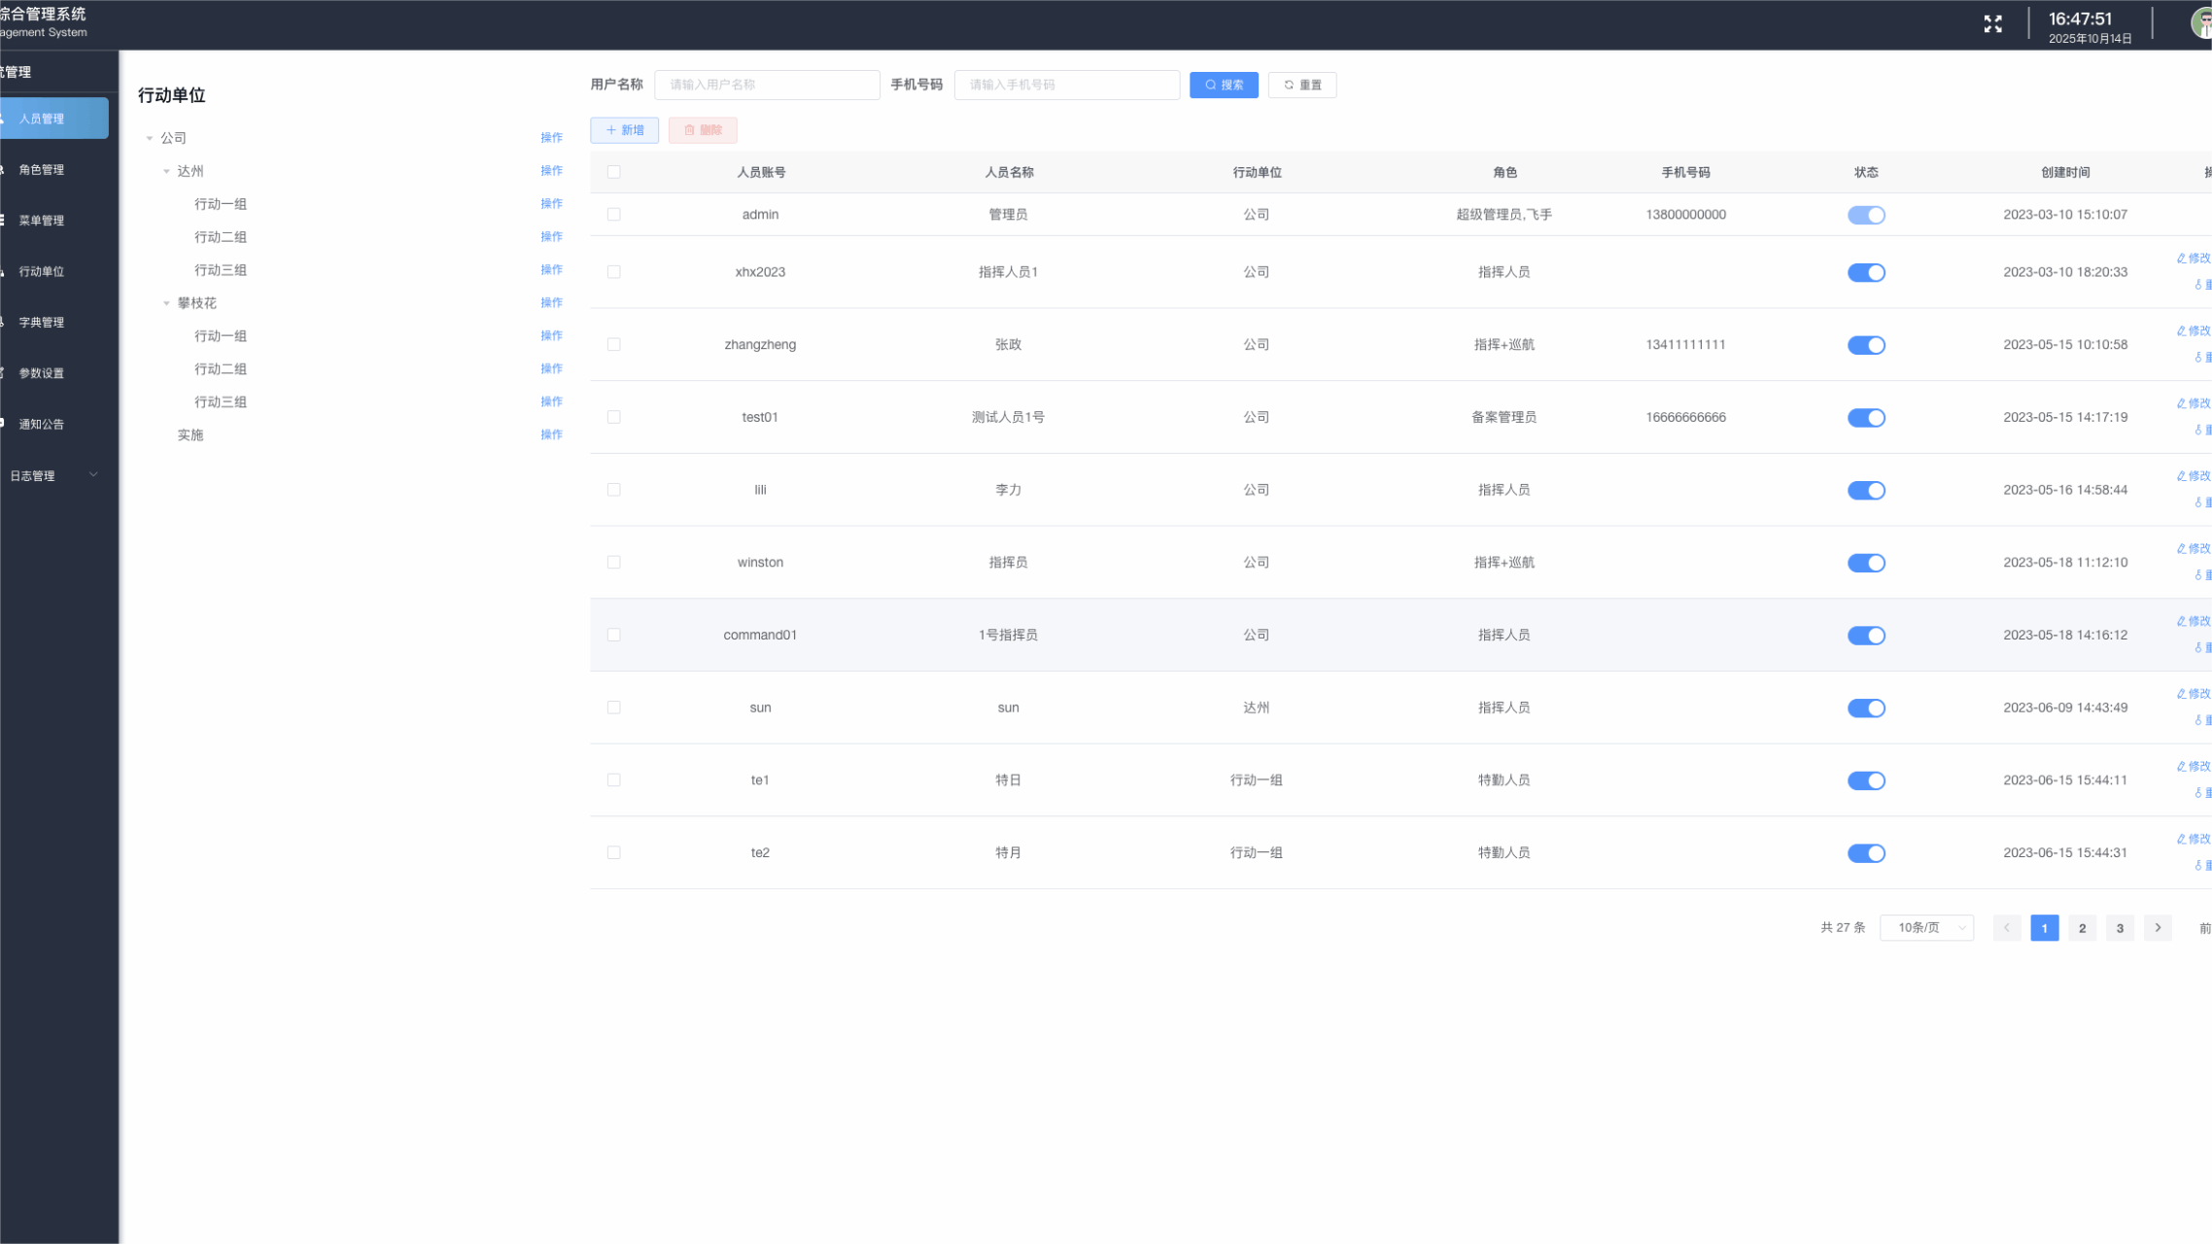Click the magnifier Search button
The height and width of the screenshot is (1244, 2212).
click(x=1224, y=85)
